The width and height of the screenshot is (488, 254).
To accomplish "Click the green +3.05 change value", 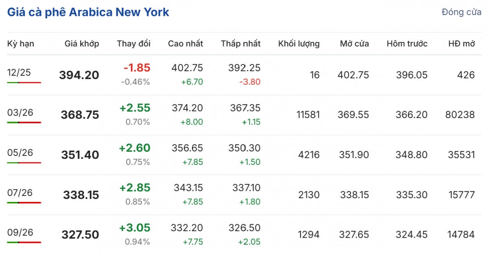I will tap(135, 228).
